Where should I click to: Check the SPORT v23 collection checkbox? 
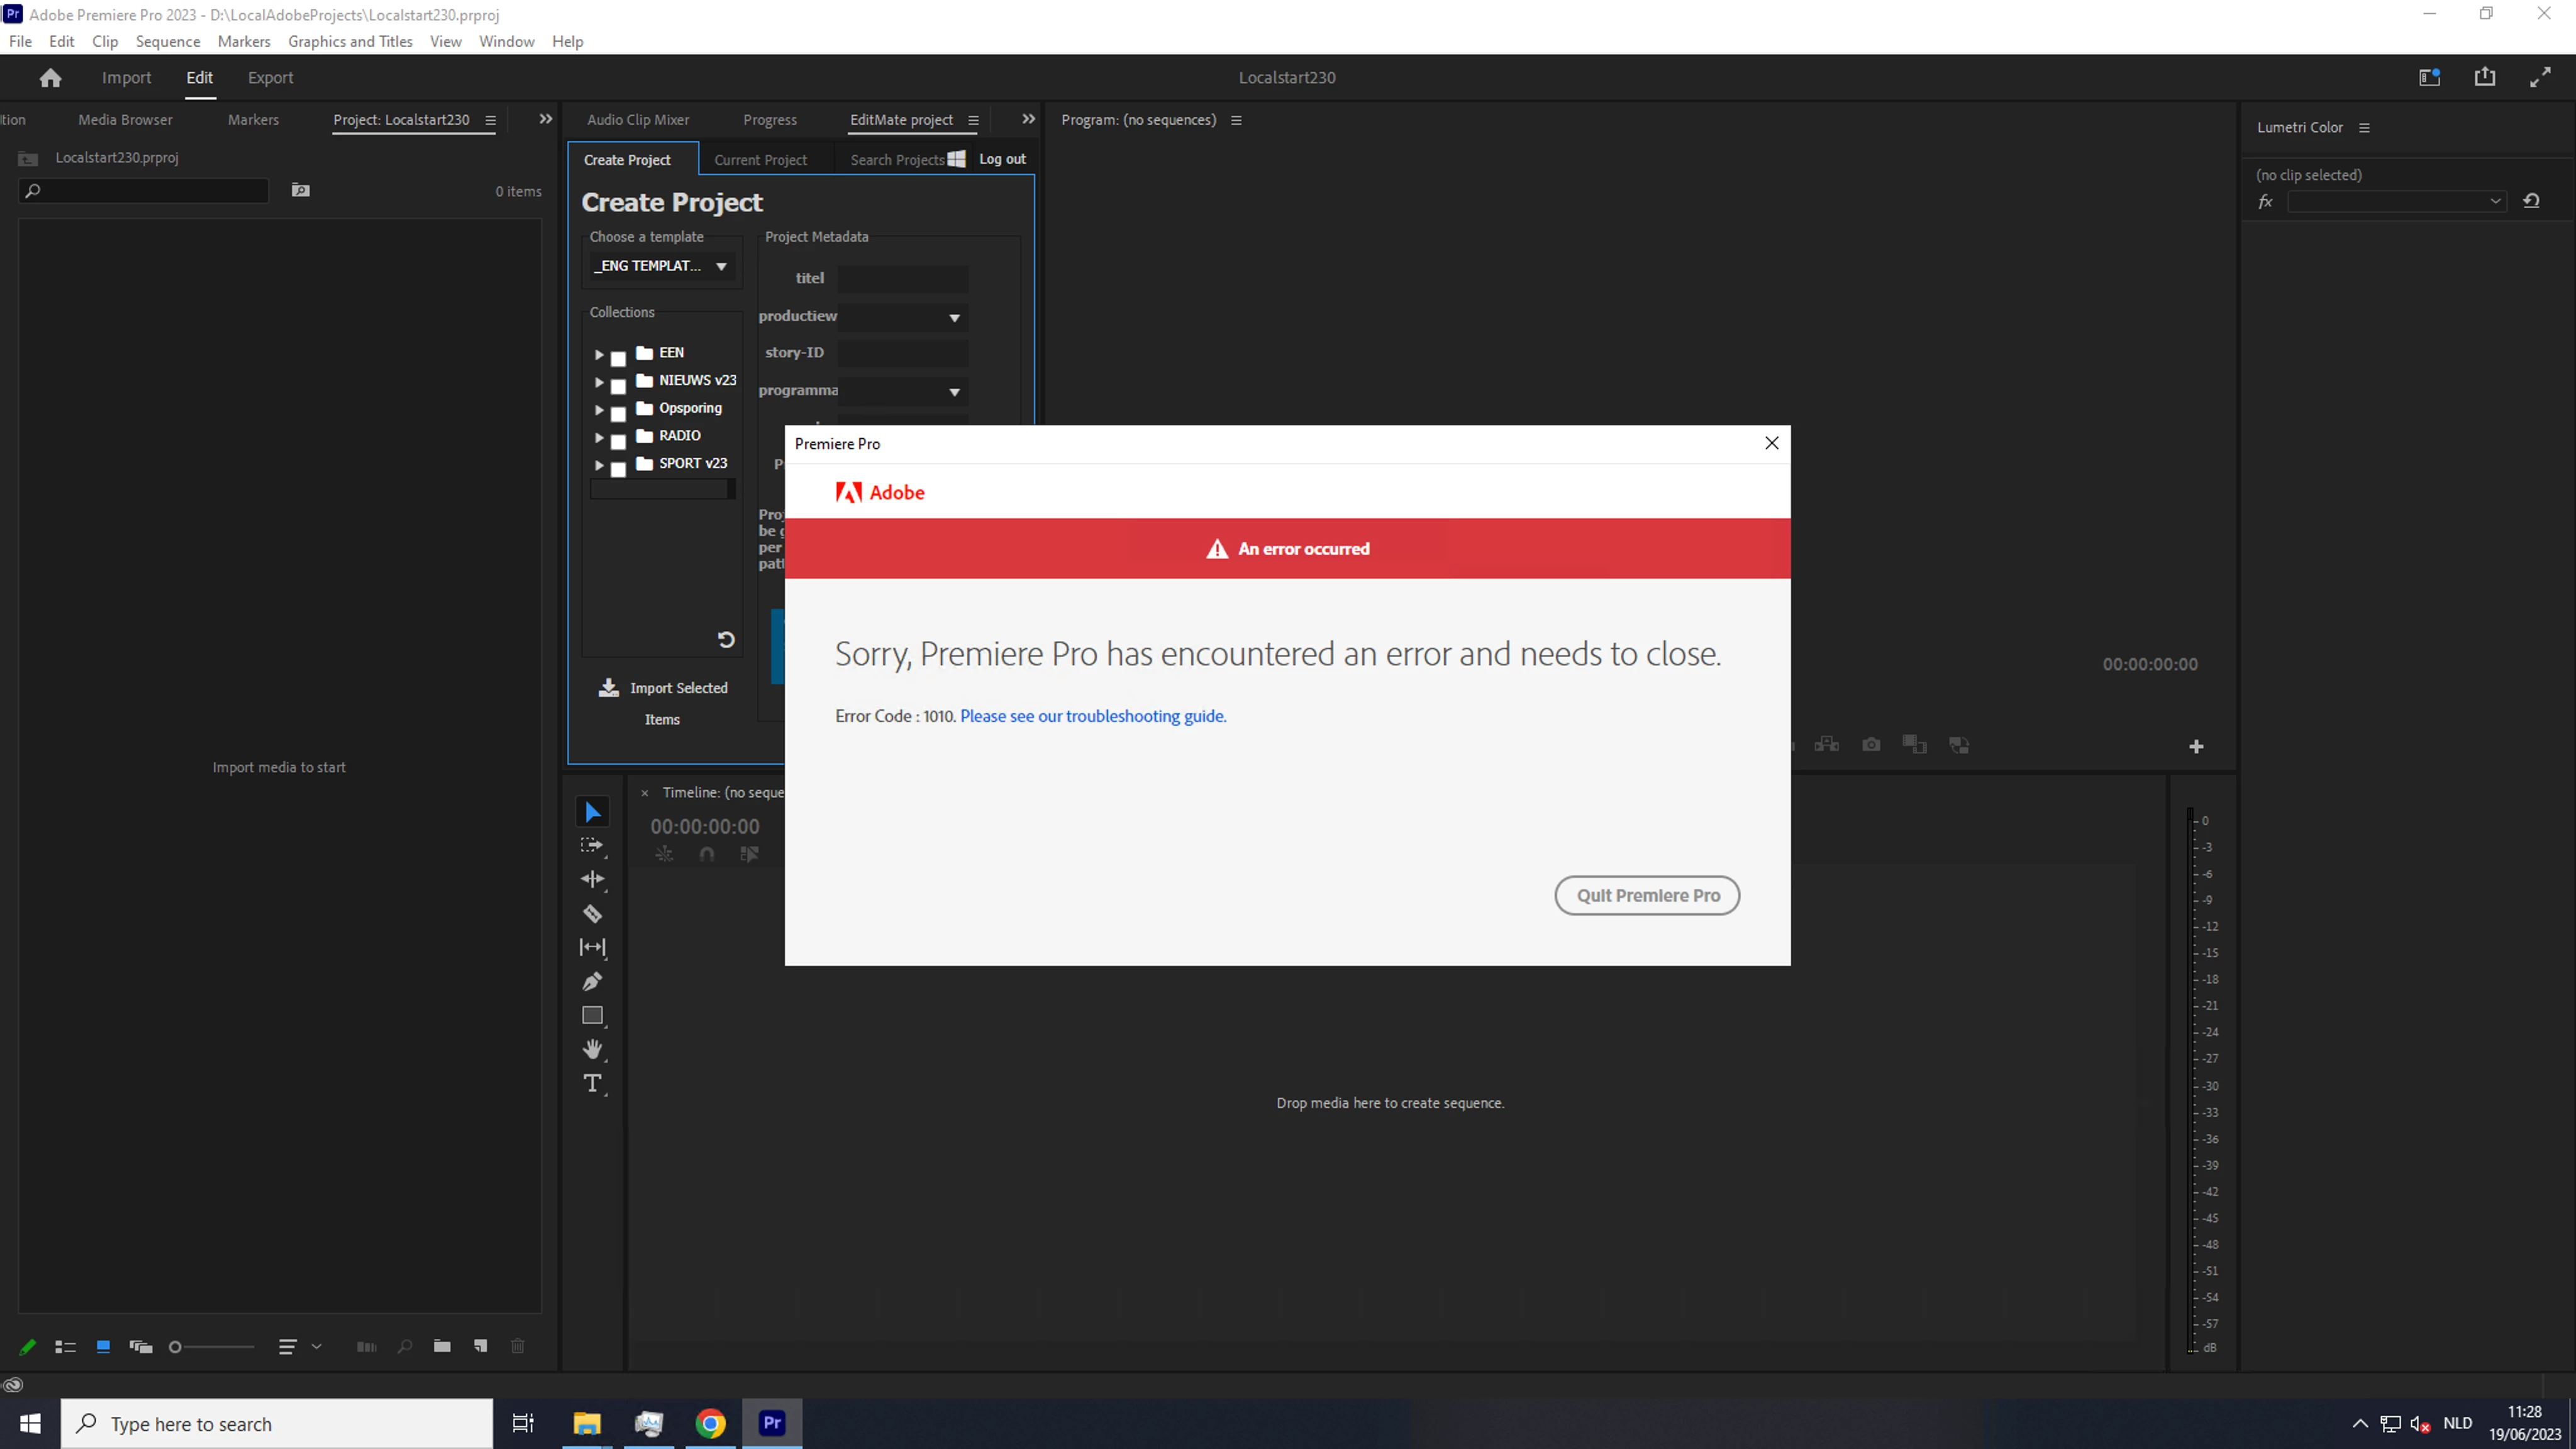(619, 468)
